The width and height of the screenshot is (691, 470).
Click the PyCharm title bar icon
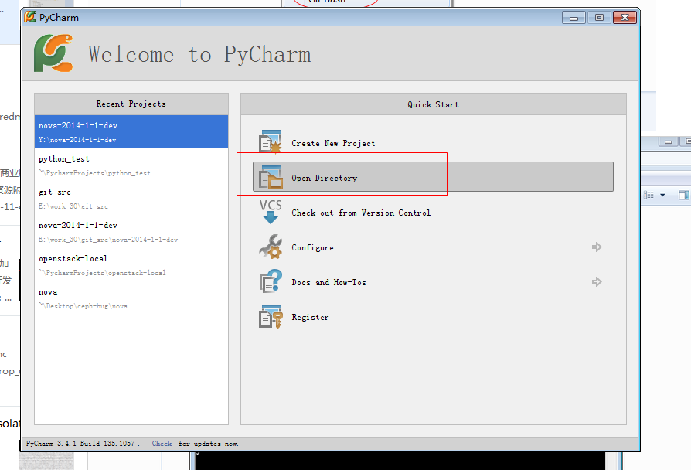tap(30, 17)
